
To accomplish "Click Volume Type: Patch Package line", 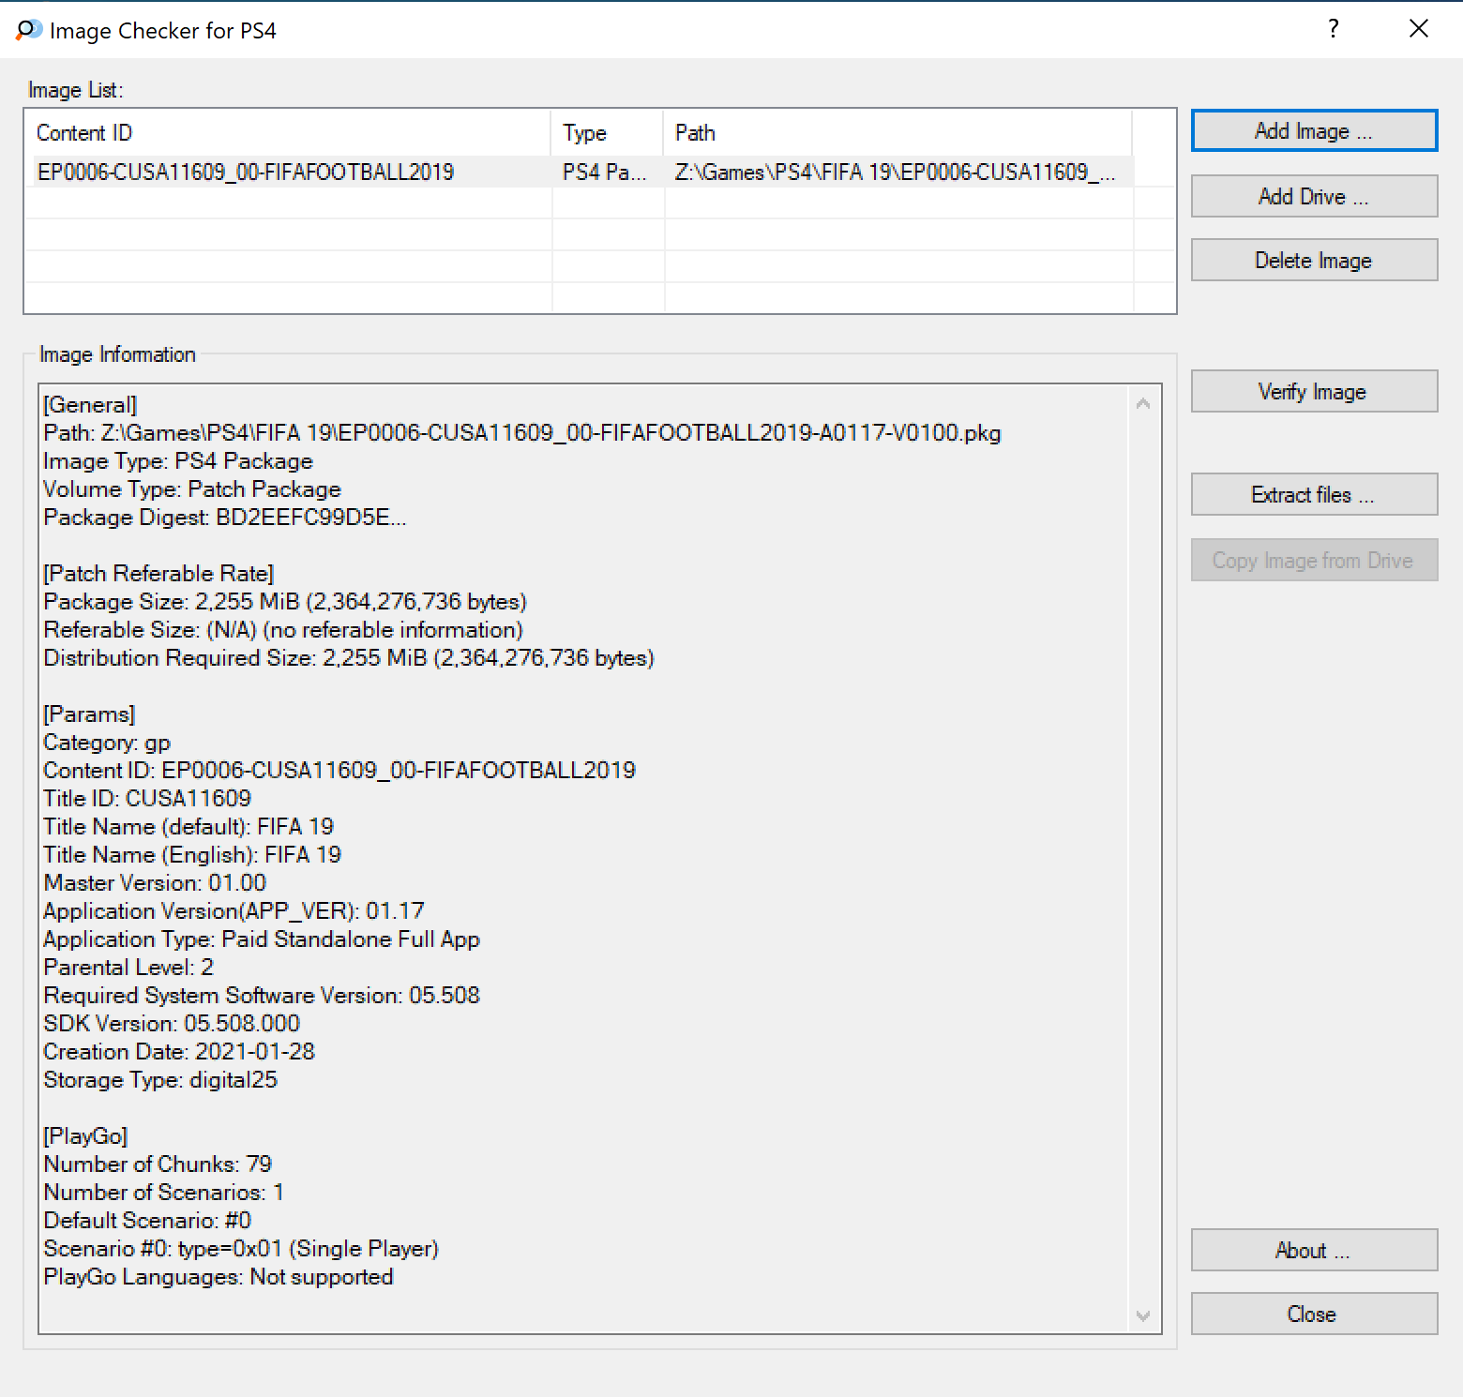I will pyautogui.click(x=192, y=488).
